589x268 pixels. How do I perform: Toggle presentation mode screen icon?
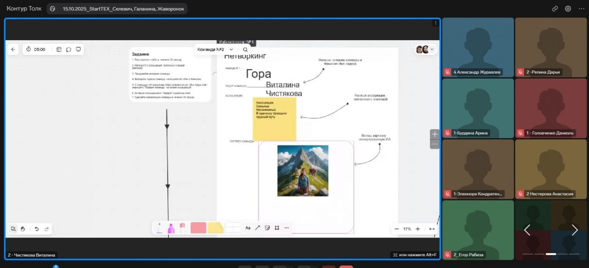pos(78,49)
